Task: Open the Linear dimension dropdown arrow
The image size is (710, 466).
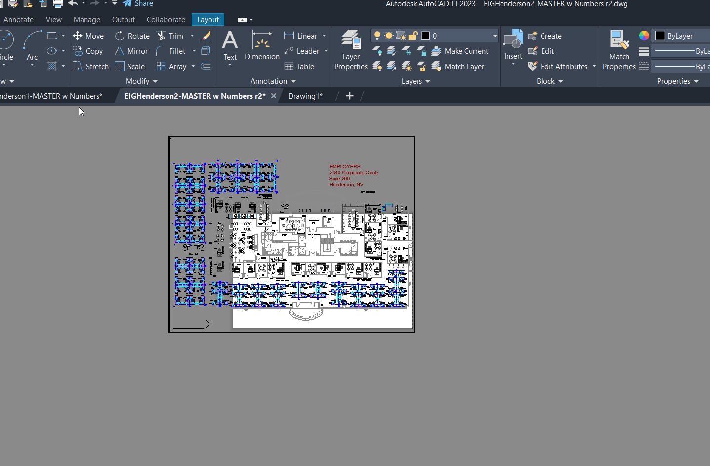Action: (x=324, y=36)
